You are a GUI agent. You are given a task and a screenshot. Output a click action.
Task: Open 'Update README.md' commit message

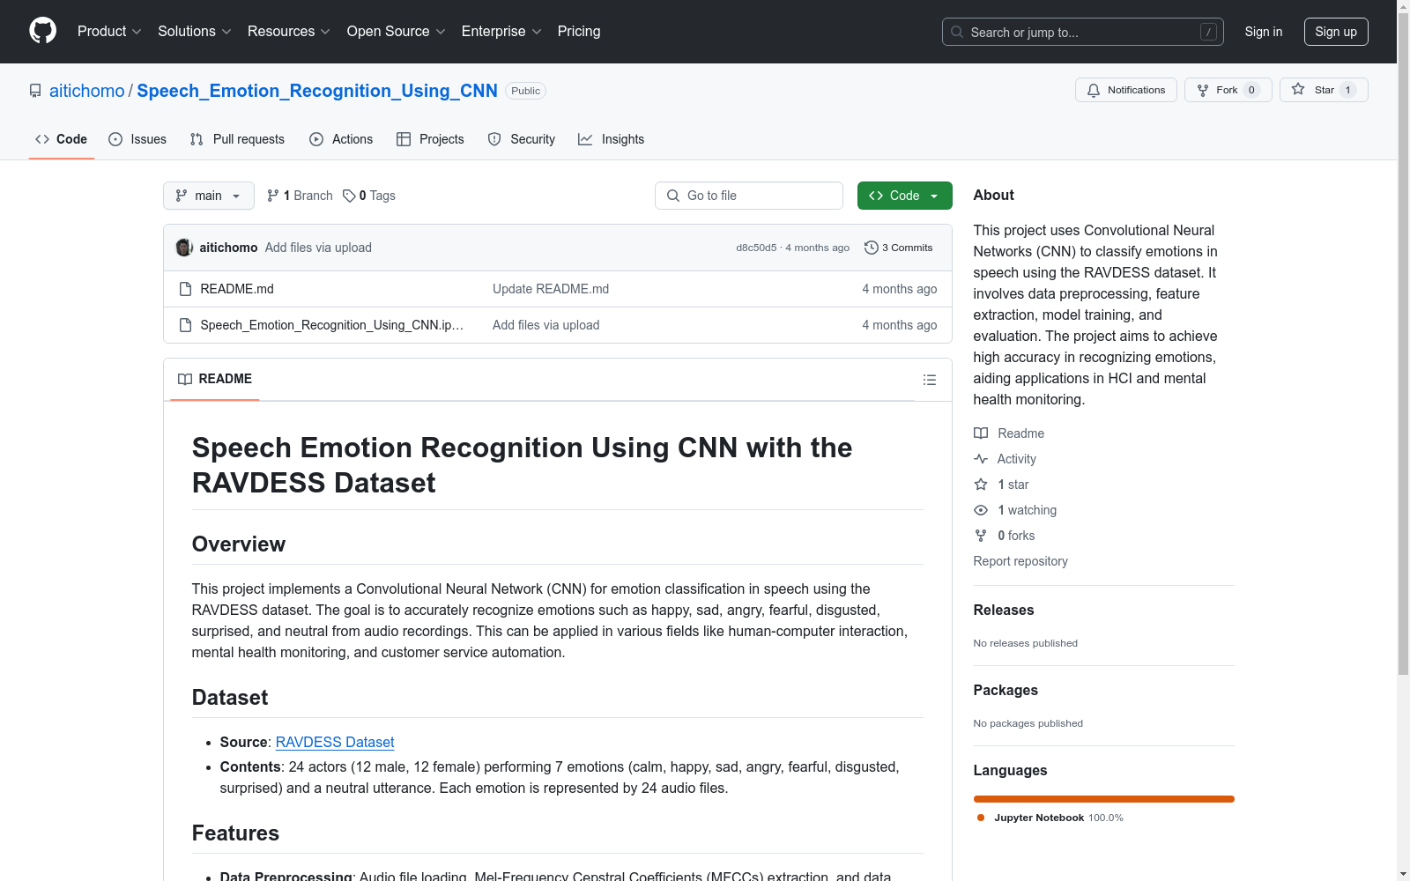[x=551, y=289]
